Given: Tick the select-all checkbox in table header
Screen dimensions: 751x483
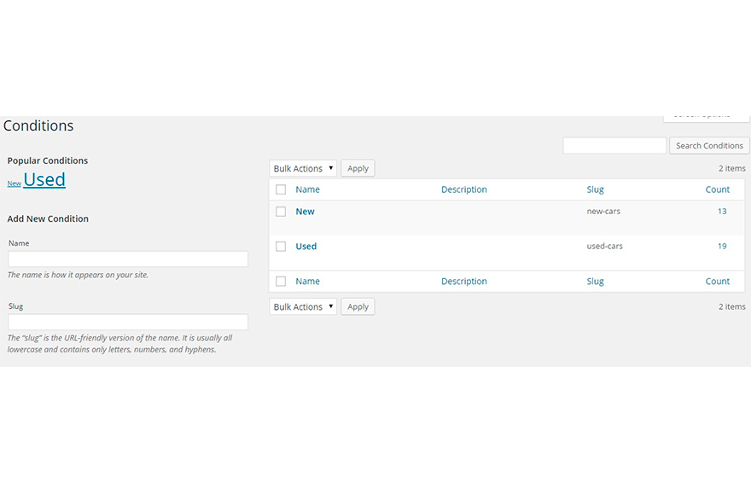Looking at the screenshot, I should click(281, 189).
